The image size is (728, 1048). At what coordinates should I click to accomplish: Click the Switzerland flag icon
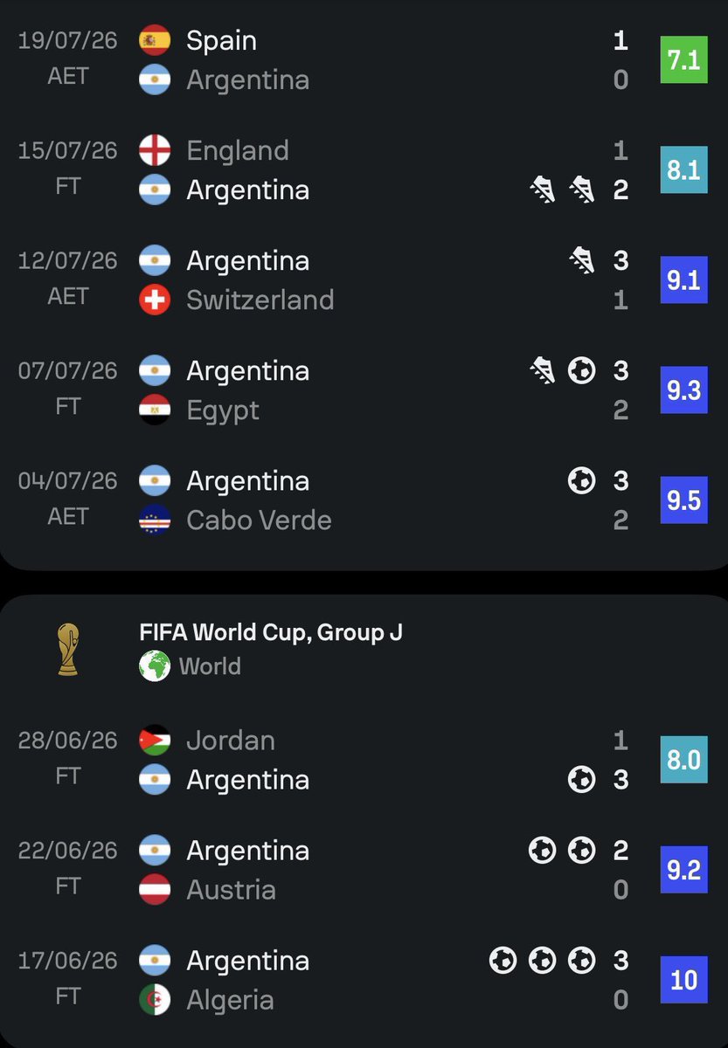click(x=155, y=300)
